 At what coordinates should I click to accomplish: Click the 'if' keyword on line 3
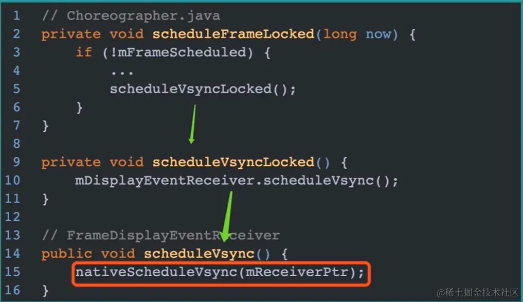(x=84, y=52)
